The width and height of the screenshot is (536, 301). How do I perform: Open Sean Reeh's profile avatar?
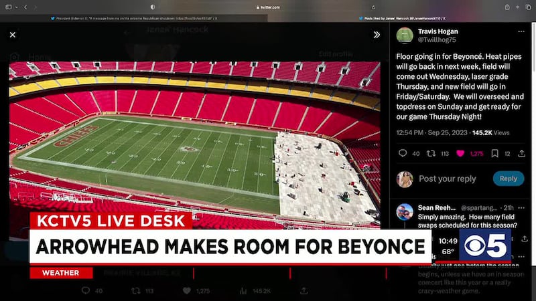pos(405,212)
